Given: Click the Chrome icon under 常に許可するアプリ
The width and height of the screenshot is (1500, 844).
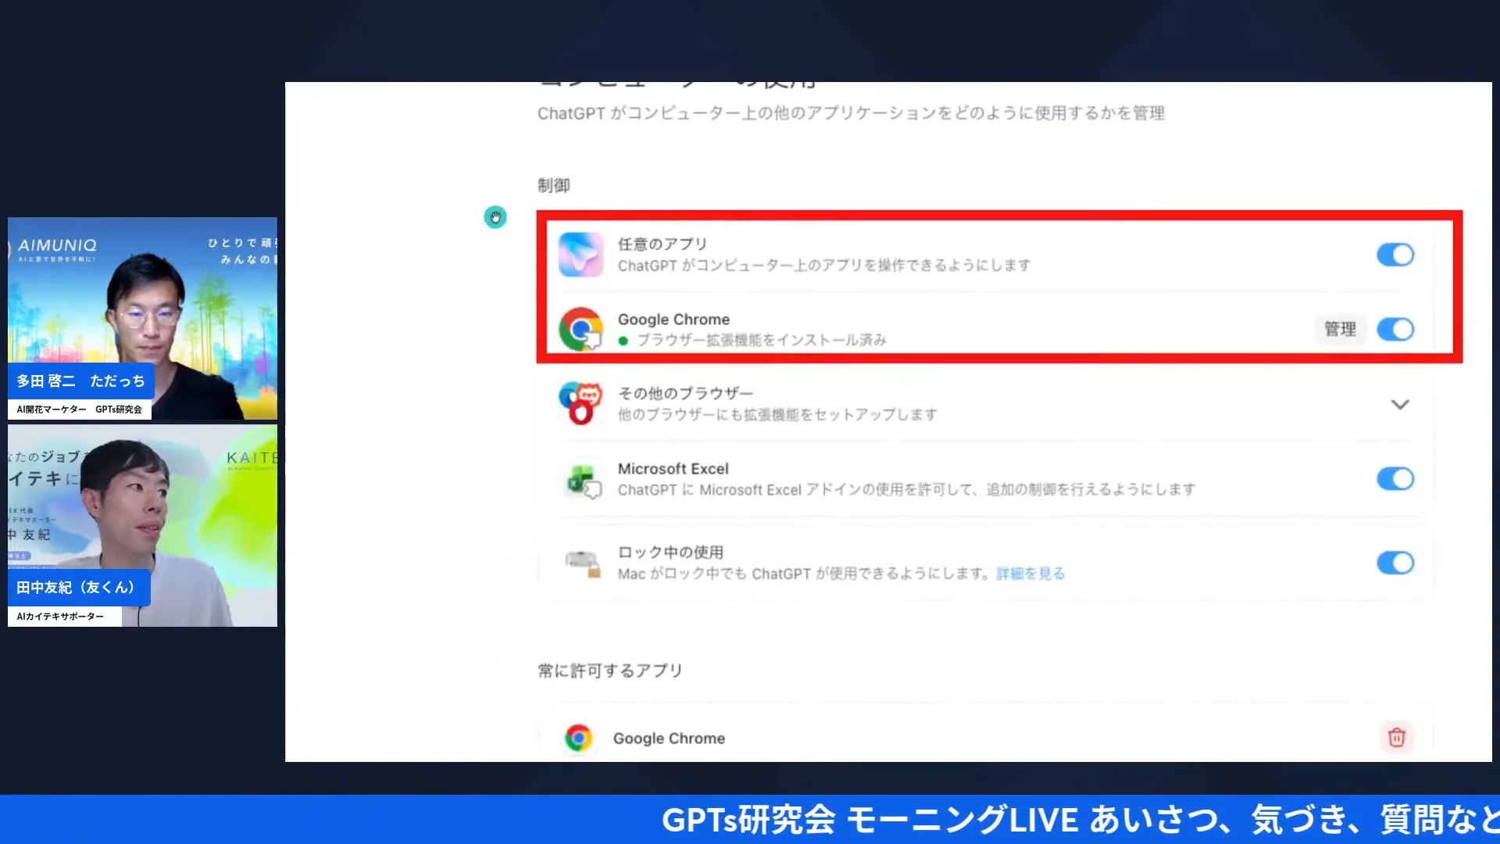Looking at the screenshot, I should 579,738.
